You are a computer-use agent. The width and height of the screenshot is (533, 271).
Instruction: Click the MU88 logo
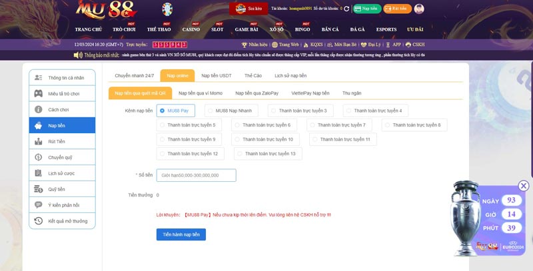click(x=106, y=9)
